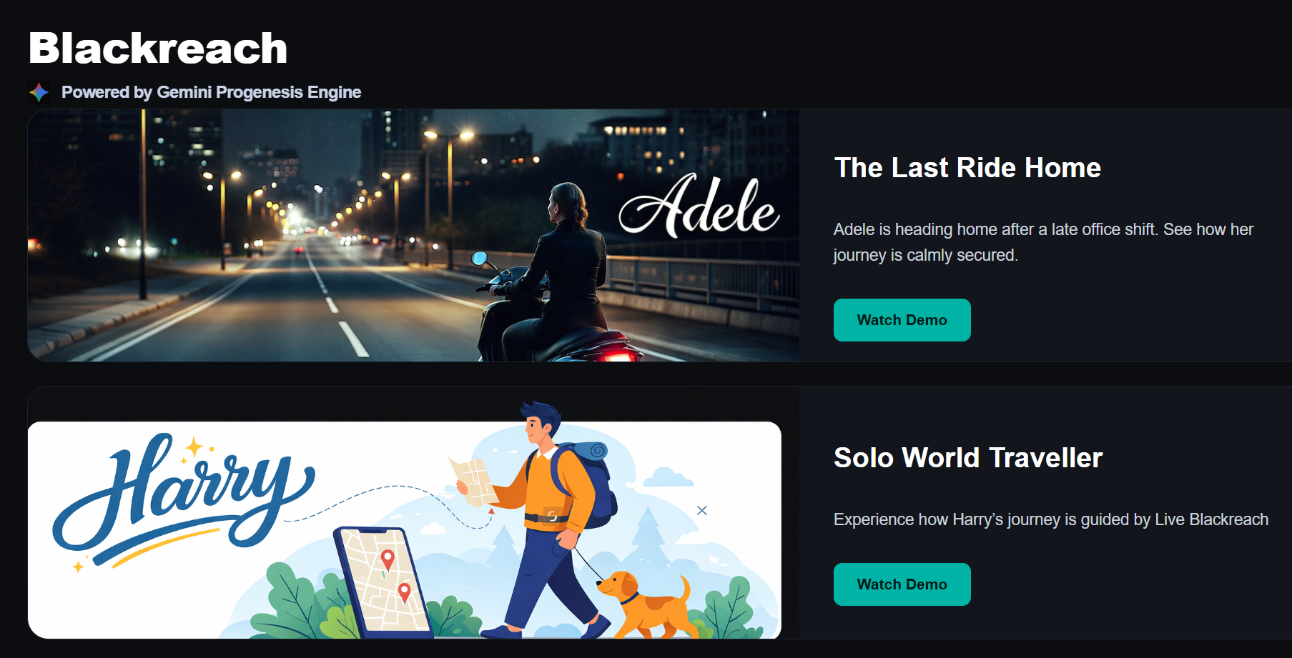The width and height of the screenshot is (1292, 658).
Task: Open the Adele night ride thumbnail
Action: tap(413, 235)
